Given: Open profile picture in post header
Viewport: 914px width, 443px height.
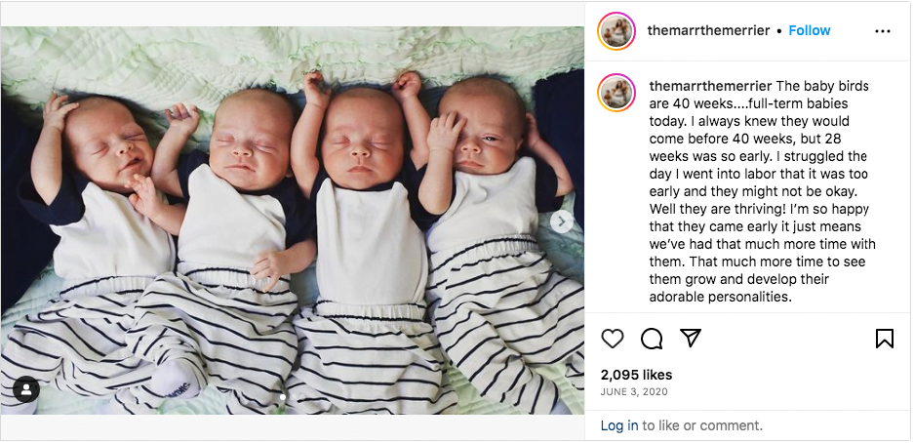Looking at the screenshot, I should pyautogui.click(x=616, y=31).
